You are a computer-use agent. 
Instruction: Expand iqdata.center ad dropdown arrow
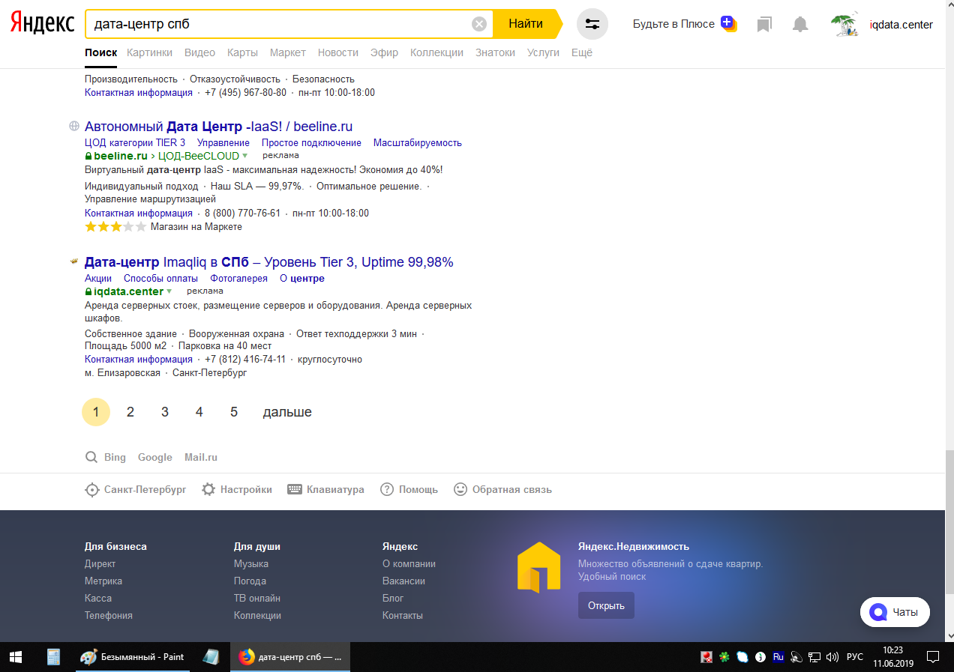pos(169,291)
